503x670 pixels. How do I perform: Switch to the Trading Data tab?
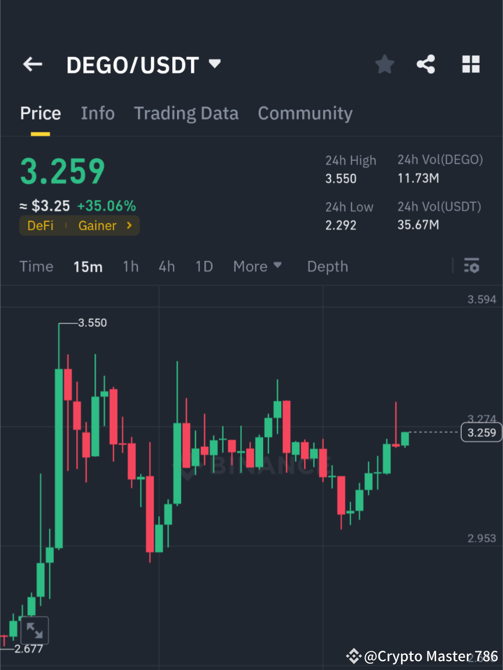pos(186,113)
